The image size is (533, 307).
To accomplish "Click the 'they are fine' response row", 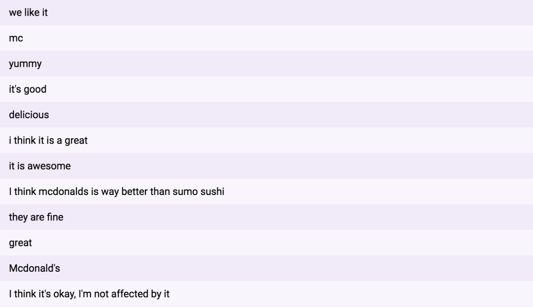I will tap(36, 217).
